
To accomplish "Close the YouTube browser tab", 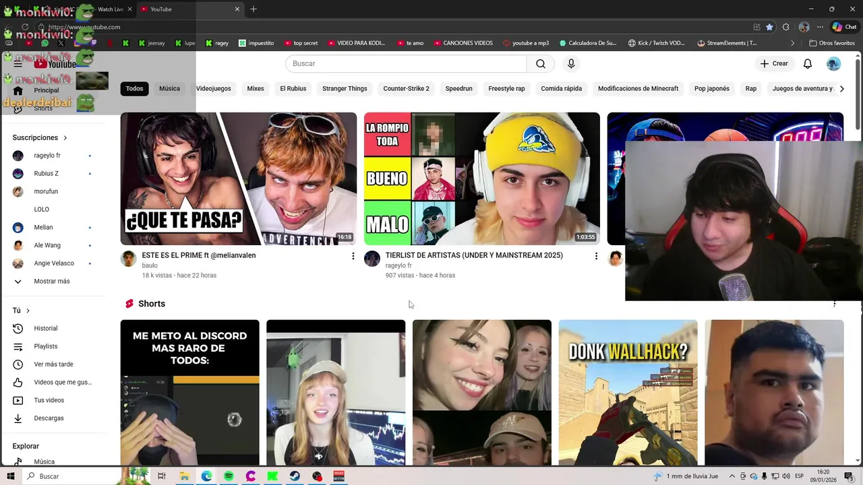I will (x=237, y=9).
